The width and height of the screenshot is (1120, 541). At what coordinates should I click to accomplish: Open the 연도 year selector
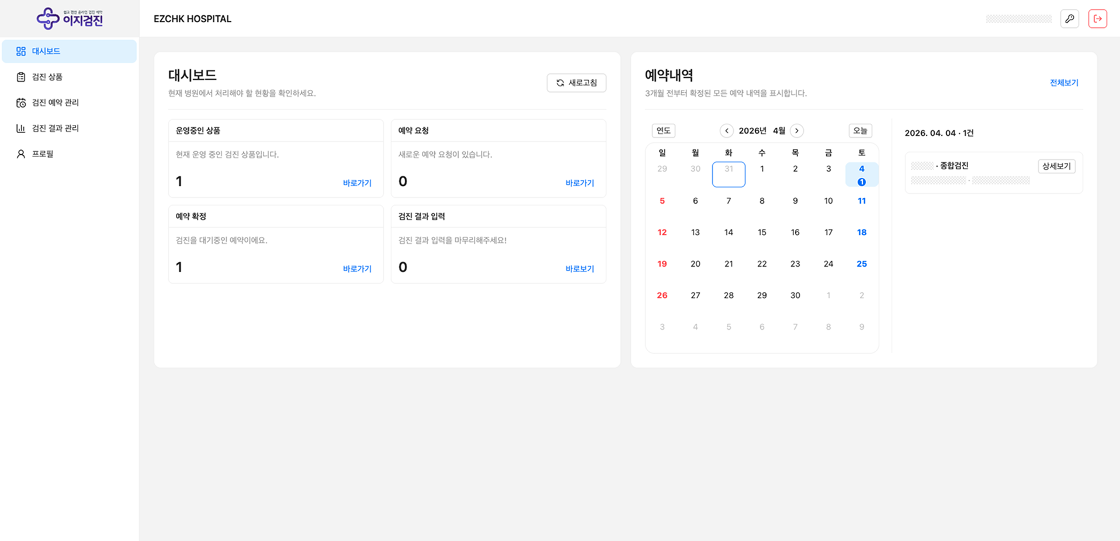click(x=663, y=131)
